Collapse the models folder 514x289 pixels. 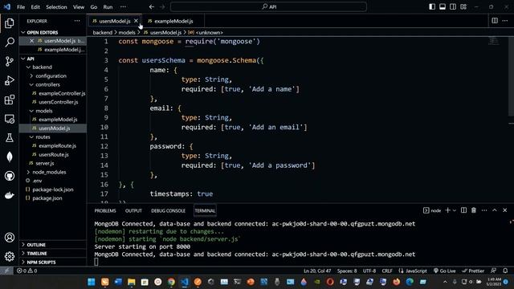[44, 111]
